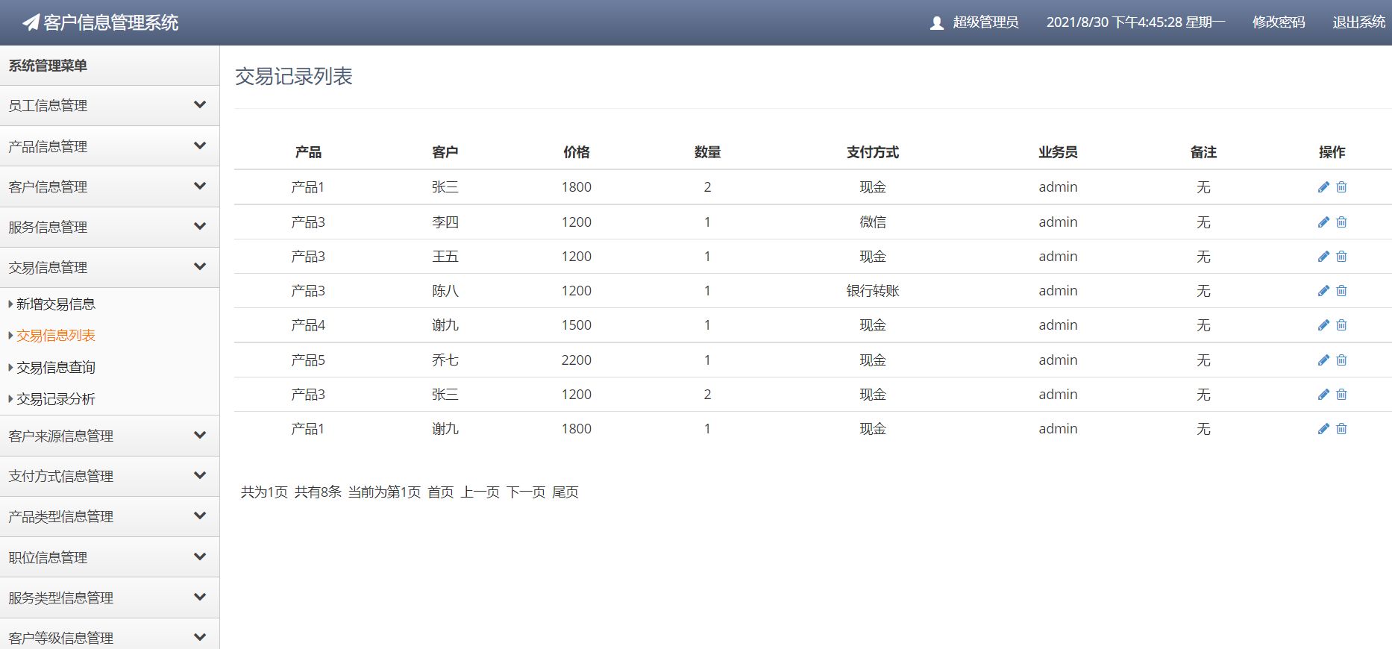Edit the 王五 transaction record
Viewport: 1392px width, 649px height.
(x=1323, y=257)
